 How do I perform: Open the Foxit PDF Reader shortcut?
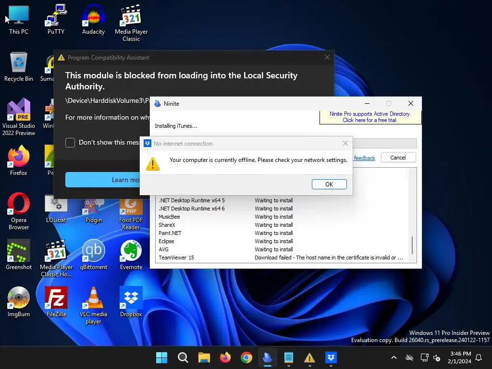tap(131, 213)
